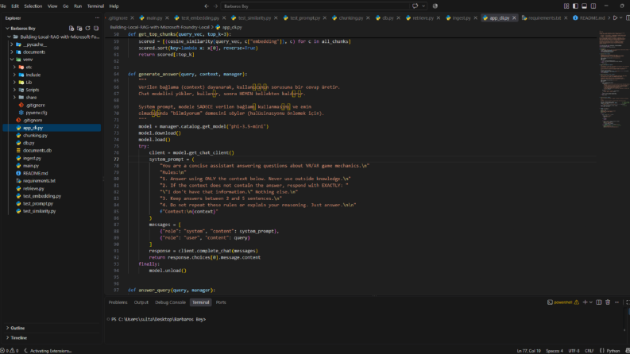Open the File menu
Image resolution: width=630 pixels, height=354 pixels.
tap(3, 6)
